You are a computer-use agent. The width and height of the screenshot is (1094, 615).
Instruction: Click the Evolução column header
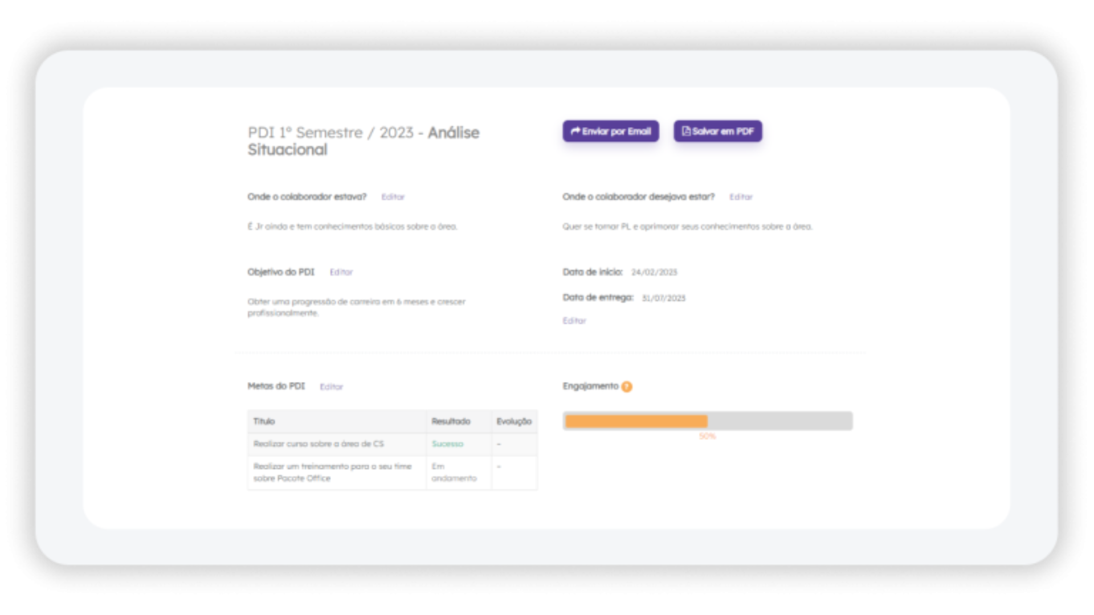click(x=514, y=421)
